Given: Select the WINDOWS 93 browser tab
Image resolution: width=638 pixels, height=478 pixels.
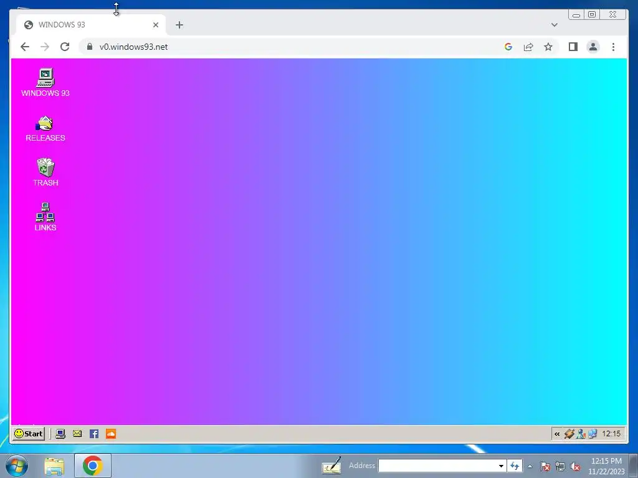Looking at the screenshot, I should [x=91, y=25].
